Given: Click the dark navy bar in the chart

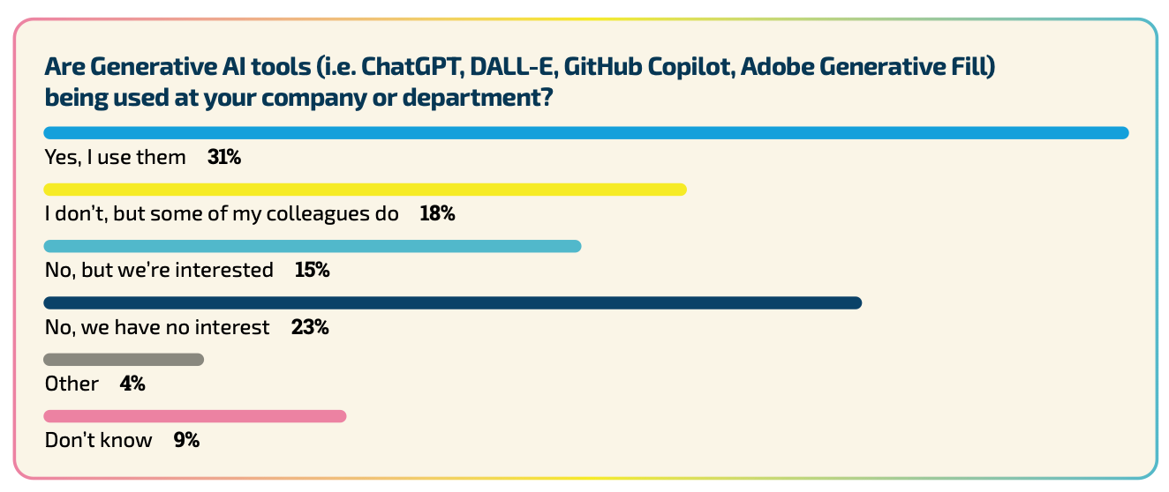Looking at the screenshot, I should pyautogui.click(x=452, y=303).
